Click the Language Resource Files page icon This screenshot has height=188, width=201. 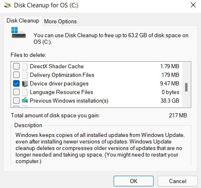click(x=25, y=92)
